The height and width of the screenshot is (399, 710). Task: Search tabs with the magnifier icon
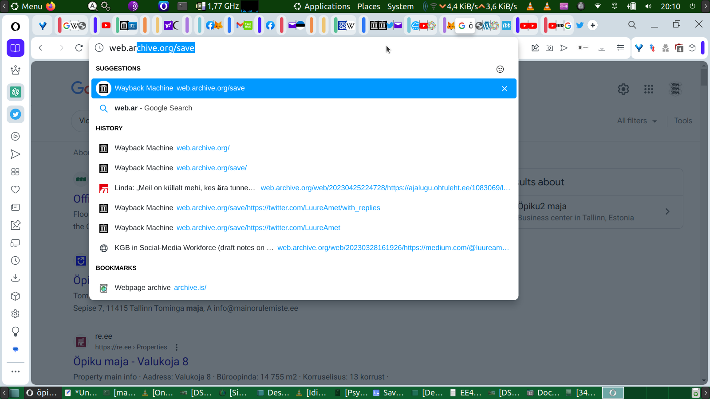tap(632, 25)
